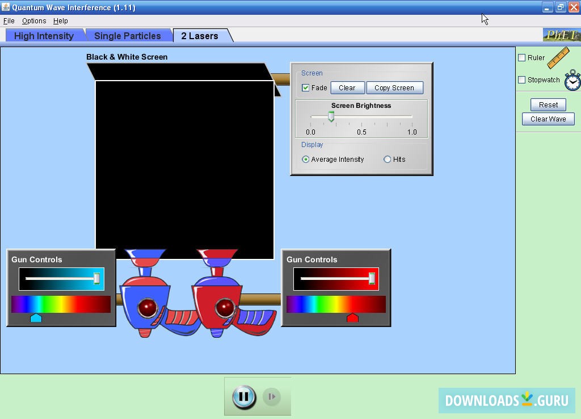
Task: Click the blue laser gun nozzle
Action: coord(145,257)
